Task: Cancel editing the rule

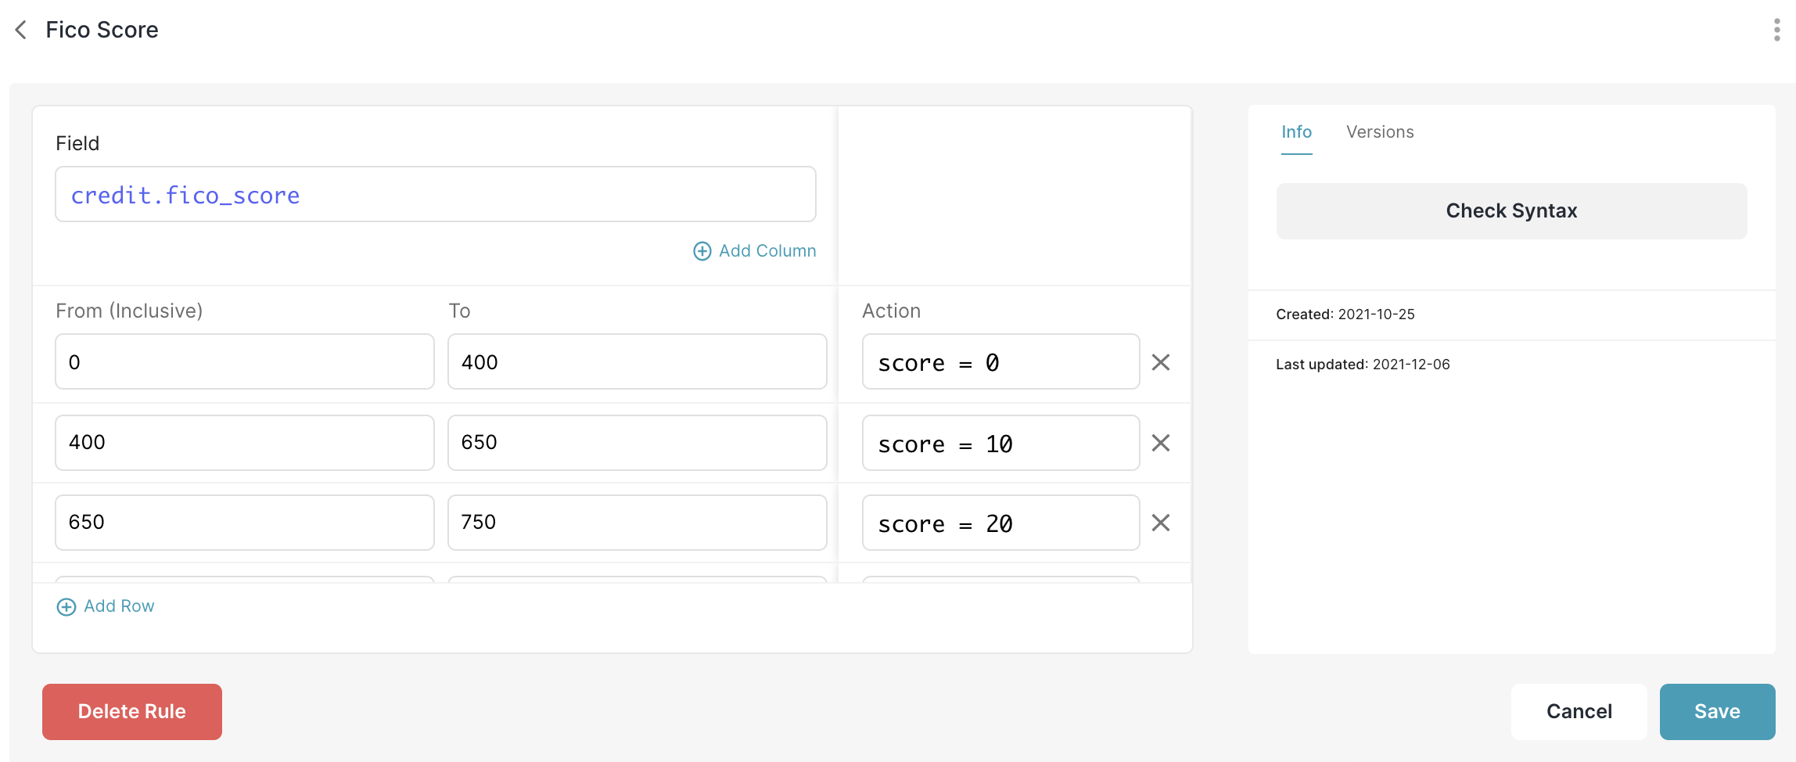Action: (1579, 711)
